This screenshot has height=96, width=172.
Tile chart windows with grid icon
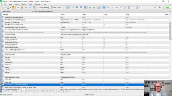[85, 7]
